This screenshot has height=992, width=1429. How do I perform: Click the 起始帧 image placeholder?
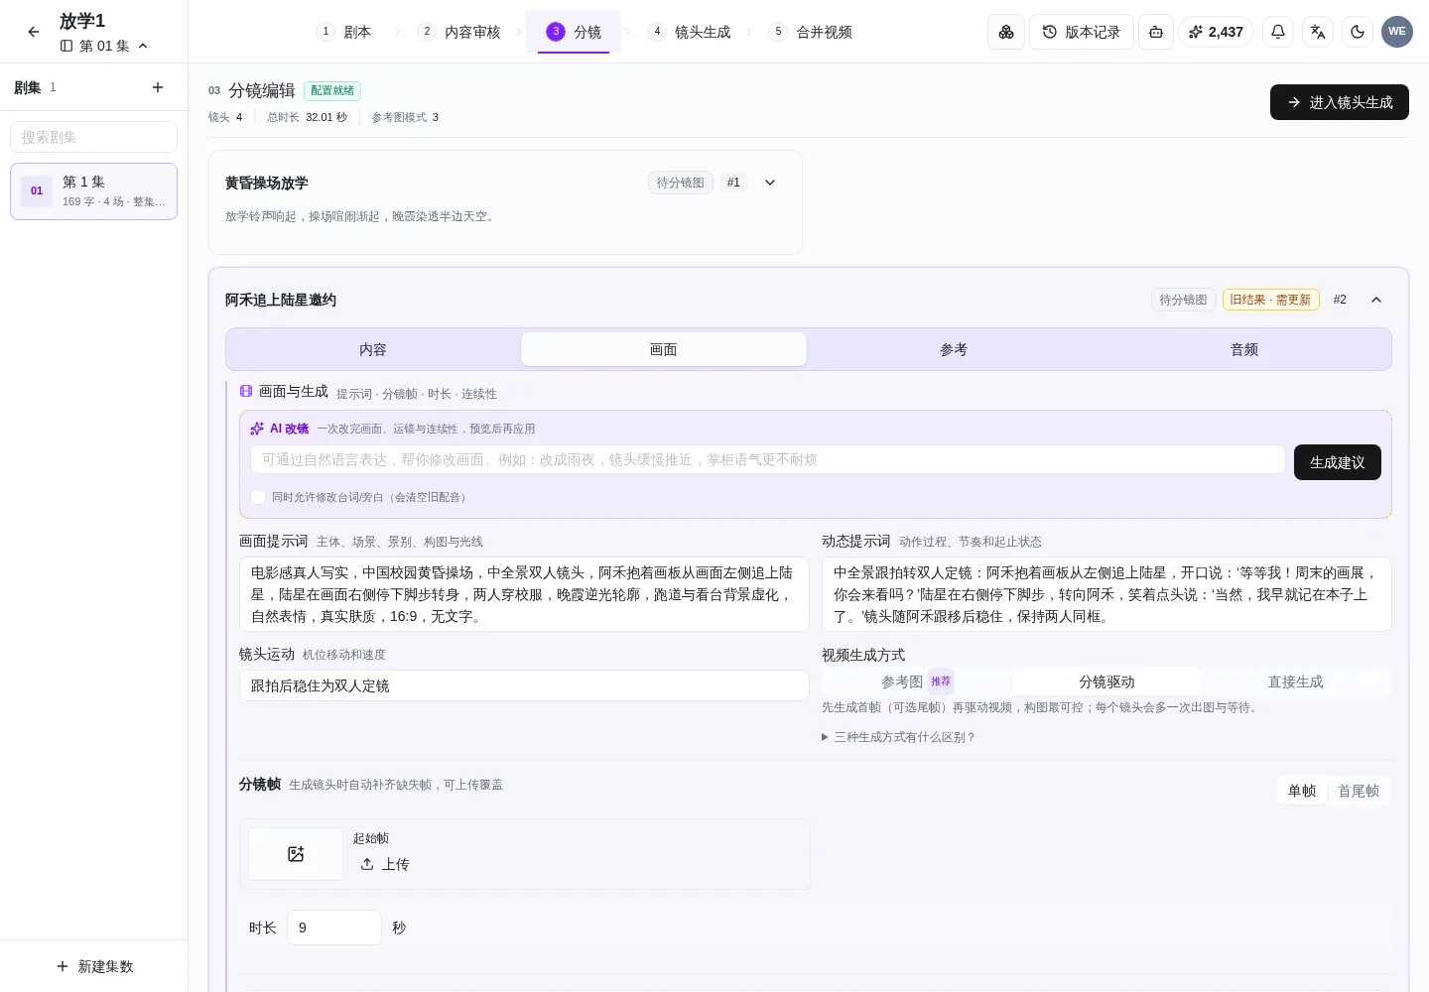coord(296,854)
